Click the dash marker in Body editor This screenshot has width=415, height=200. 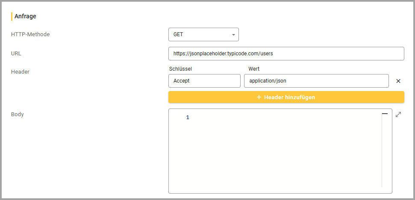click(385, 114)
